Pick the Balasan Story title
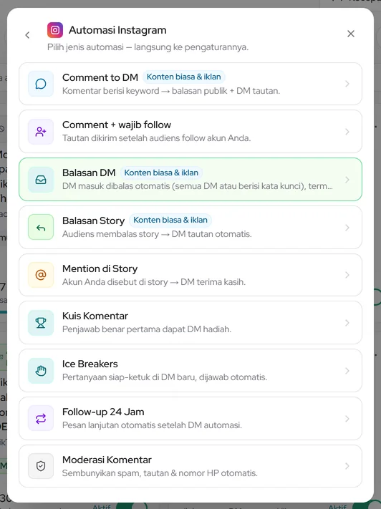Image resolution: width=381 pixels, height=509 pixels. tap(94, 220)
